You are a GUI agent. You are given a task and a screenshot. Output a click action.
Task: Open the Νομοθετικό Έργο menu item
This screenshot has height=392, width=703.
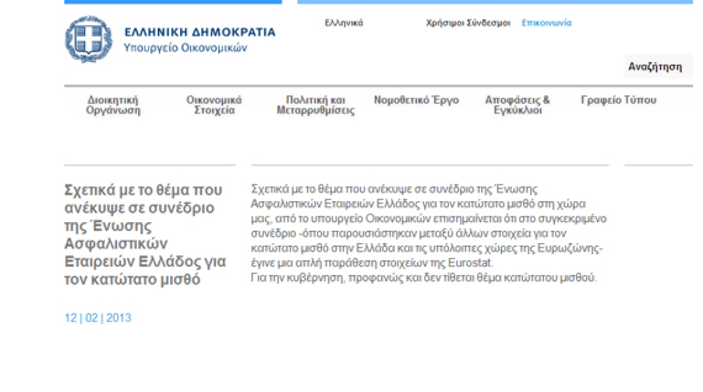pyautogui.click(x=416, y=101)
